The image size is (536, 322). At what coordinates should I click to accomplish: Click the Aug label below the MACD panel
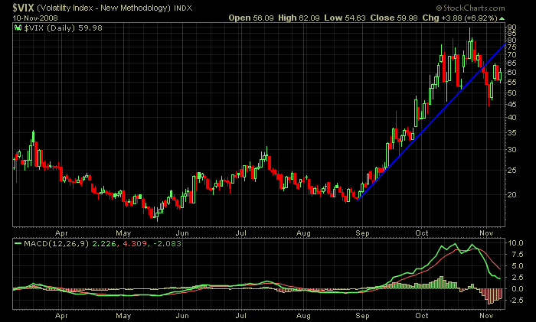pos(303,316)
